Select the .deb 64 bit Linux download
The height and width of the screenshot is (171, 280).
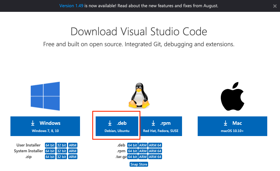[x=132, y=145]
